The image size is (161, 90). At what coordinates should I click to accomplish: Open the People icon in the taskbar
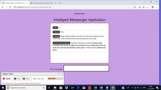point(128,88)
